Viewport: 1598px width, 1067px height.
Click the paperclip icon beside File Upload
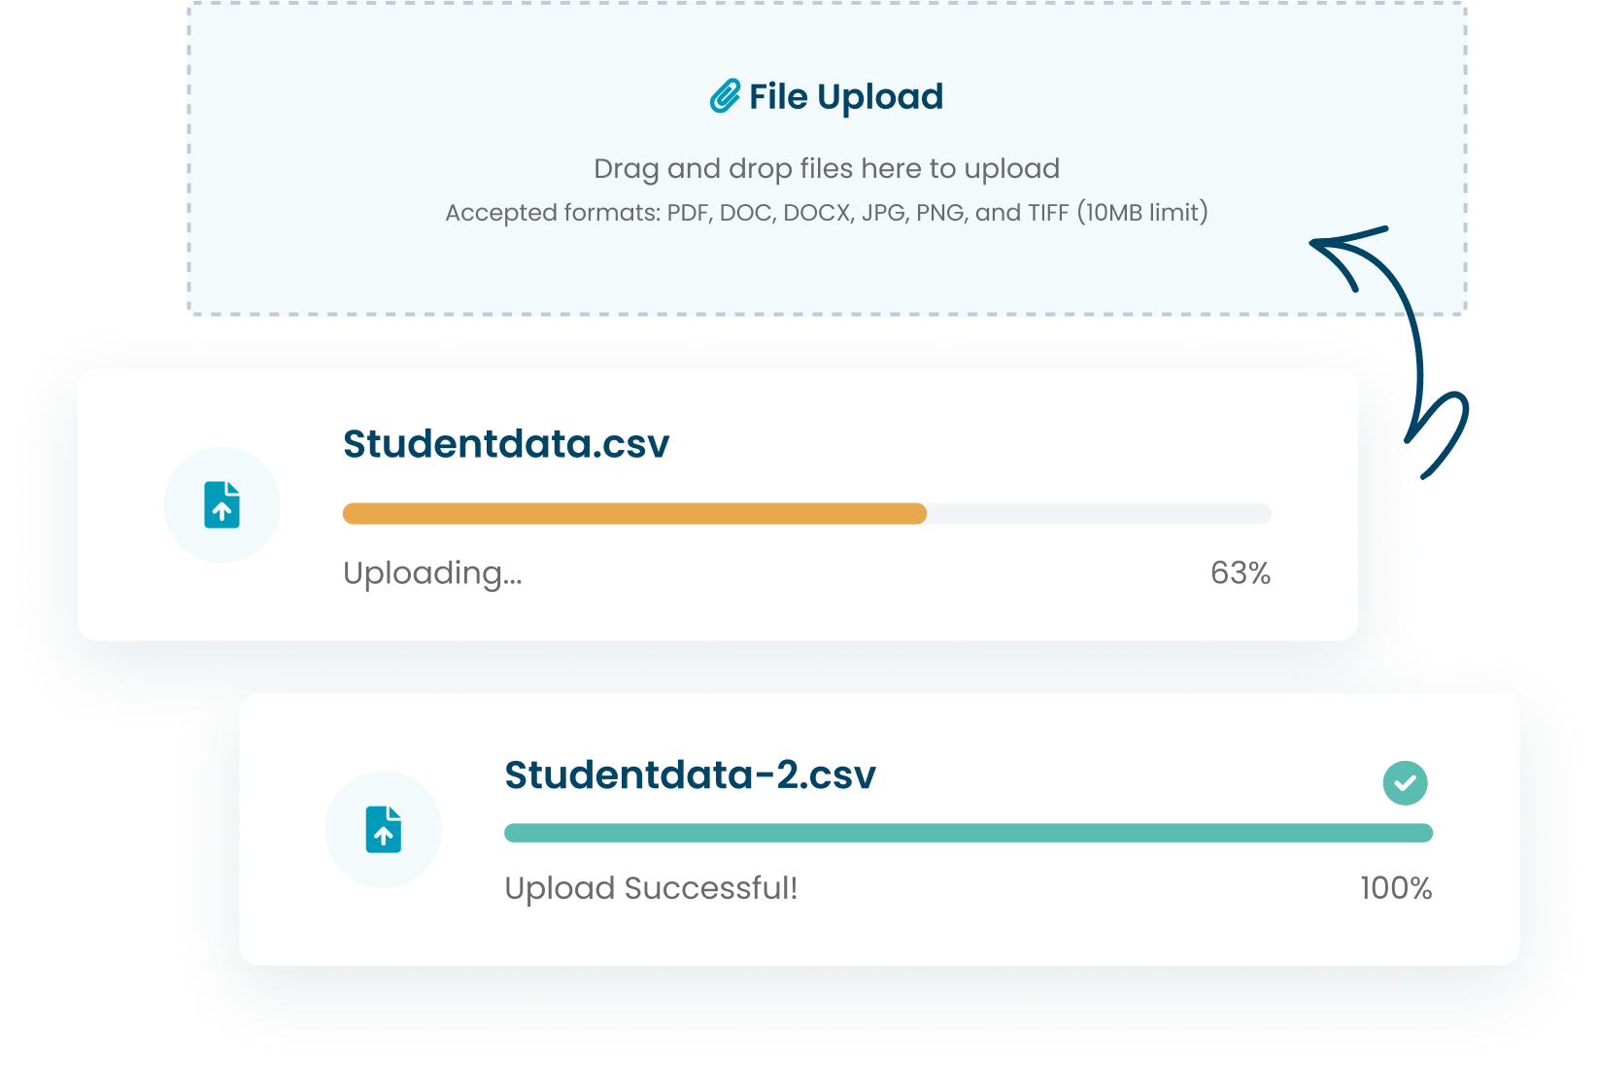click(725, 96)
